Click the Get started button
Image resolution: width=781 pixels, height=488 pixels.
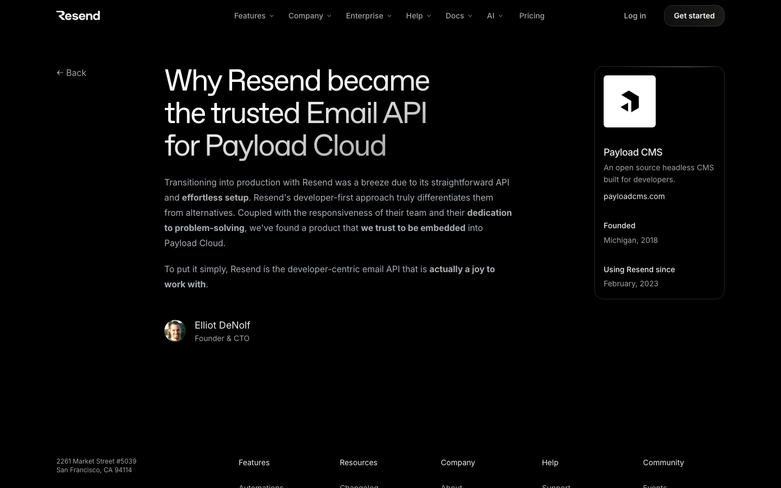(694, 16)
